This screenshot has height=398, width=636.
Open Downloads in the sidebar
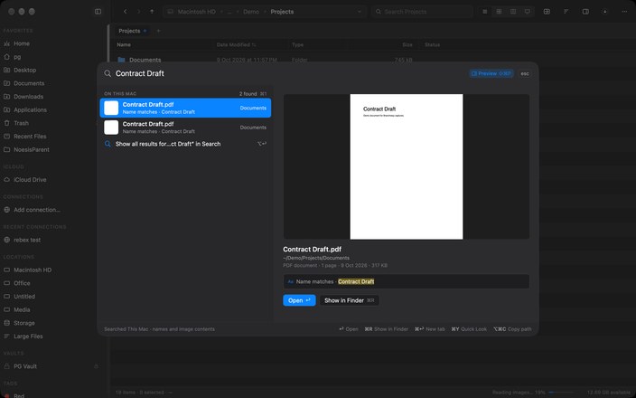(x=28, y=97)
